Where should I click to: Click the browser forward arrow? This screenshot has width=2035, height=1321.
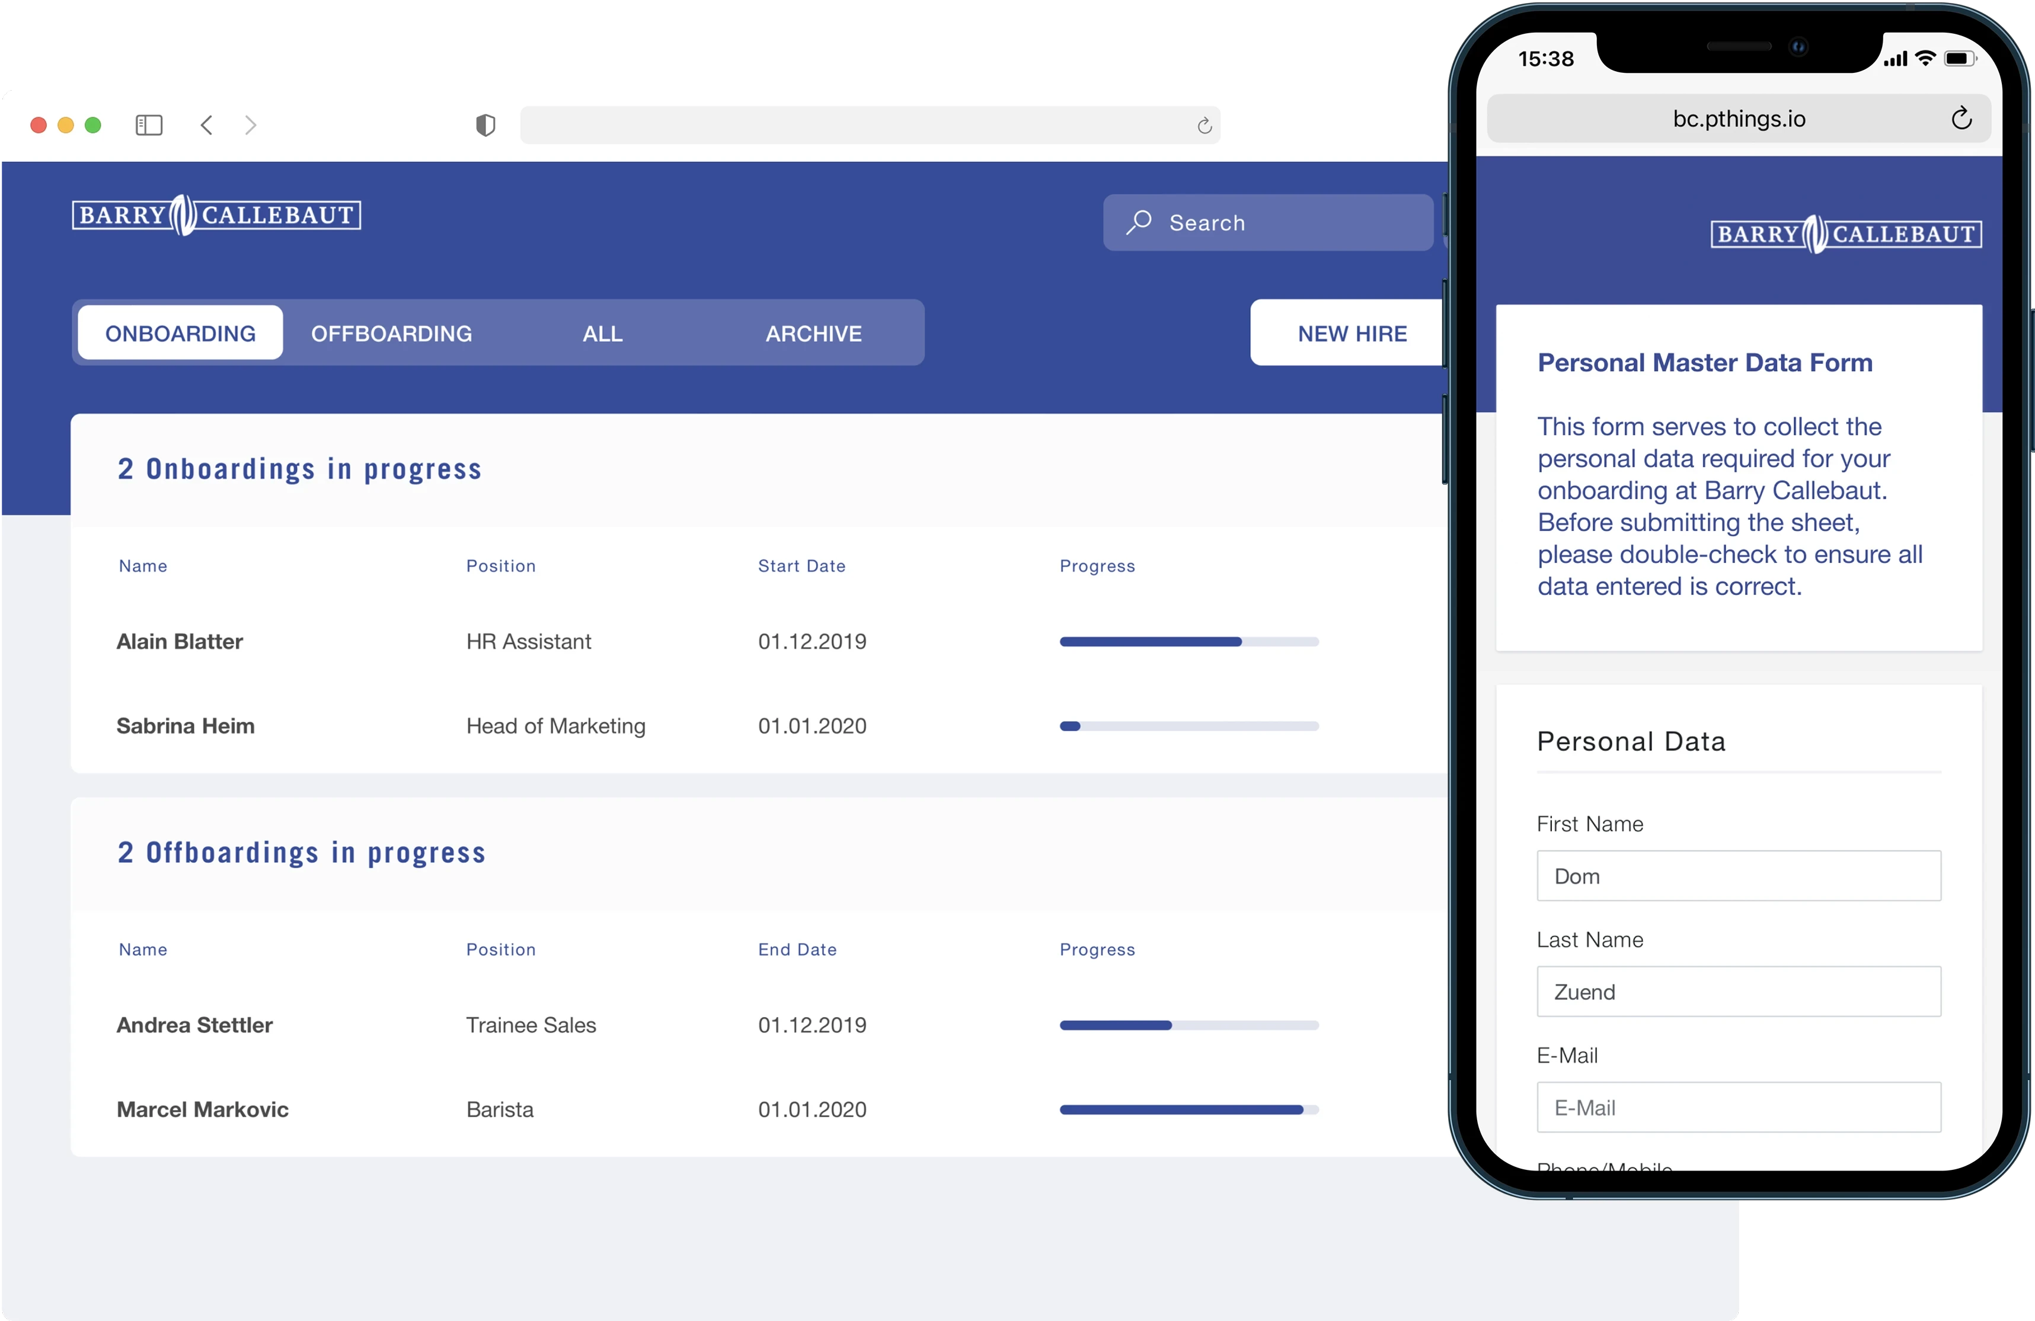pyautogui.click(x=251, y=126)
